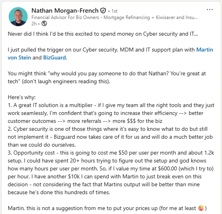Click the 1st connection degree label

(x=115, y=11)
